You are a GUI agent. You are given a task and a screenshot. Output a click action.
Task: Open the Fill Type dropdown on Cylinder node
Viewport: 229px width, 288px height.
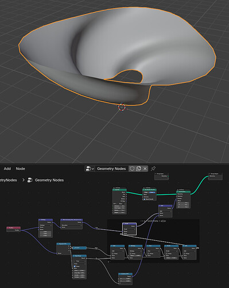pos(119,204)
